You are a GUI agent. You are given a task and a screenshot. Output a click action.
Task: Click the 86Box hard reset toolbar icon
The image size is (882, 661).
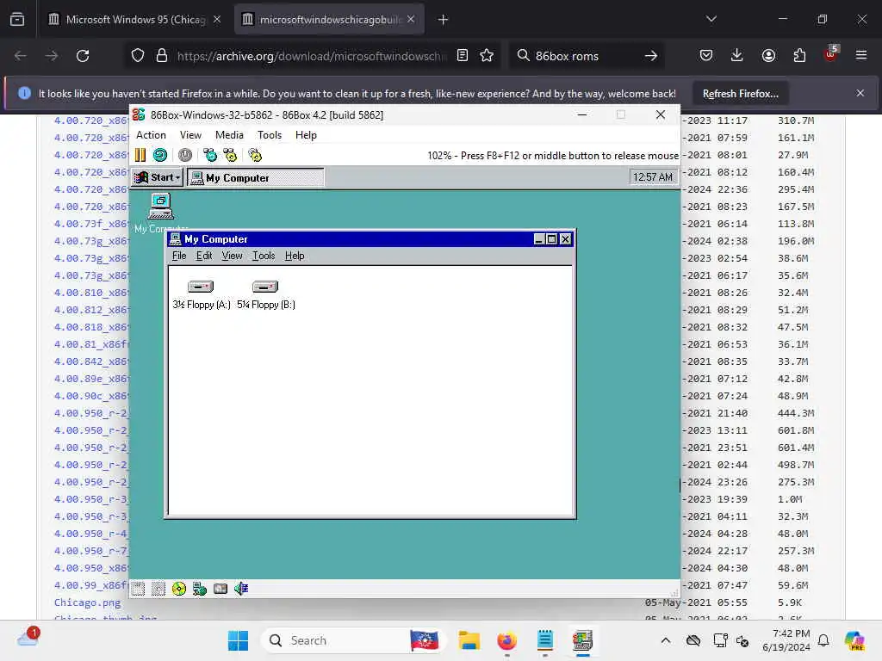click(x=160, y=155)
